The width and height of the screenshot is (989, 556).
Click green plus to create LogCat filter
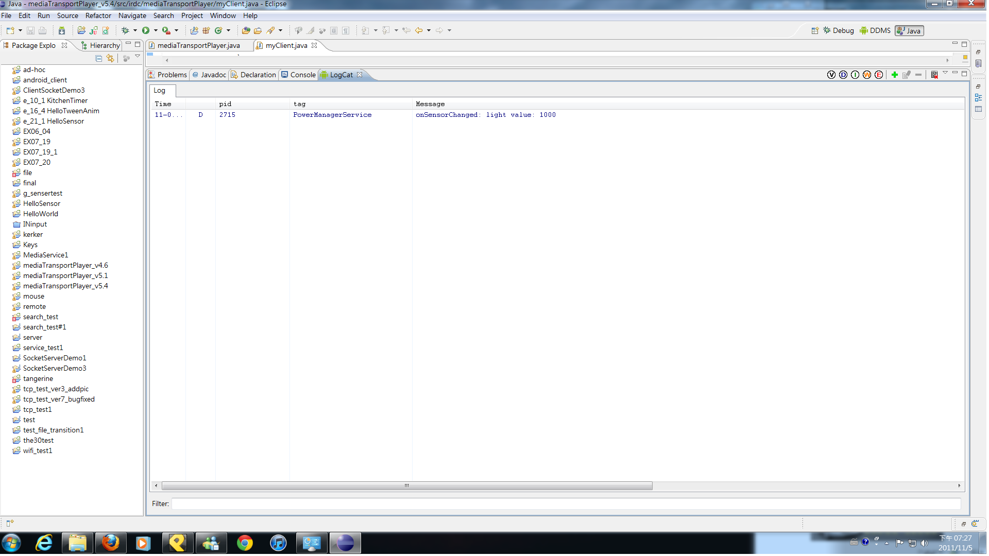895,75
